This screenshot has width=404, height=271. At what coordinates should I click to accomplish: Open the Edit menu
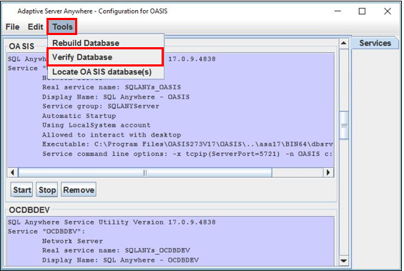pyautogui.click(x=36, y=26)
